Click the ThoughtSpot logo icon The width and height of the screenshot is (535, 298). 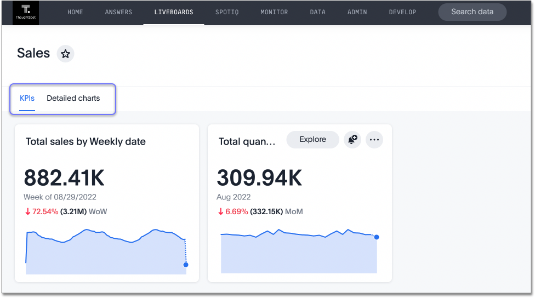25,12
